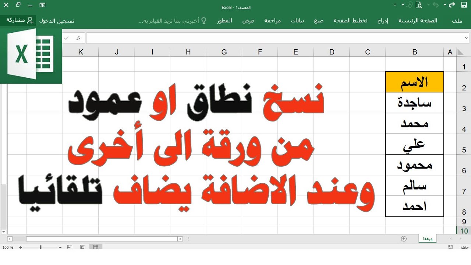Select row 1 header
The image size is (471, 265).
[x=464, y=64]
